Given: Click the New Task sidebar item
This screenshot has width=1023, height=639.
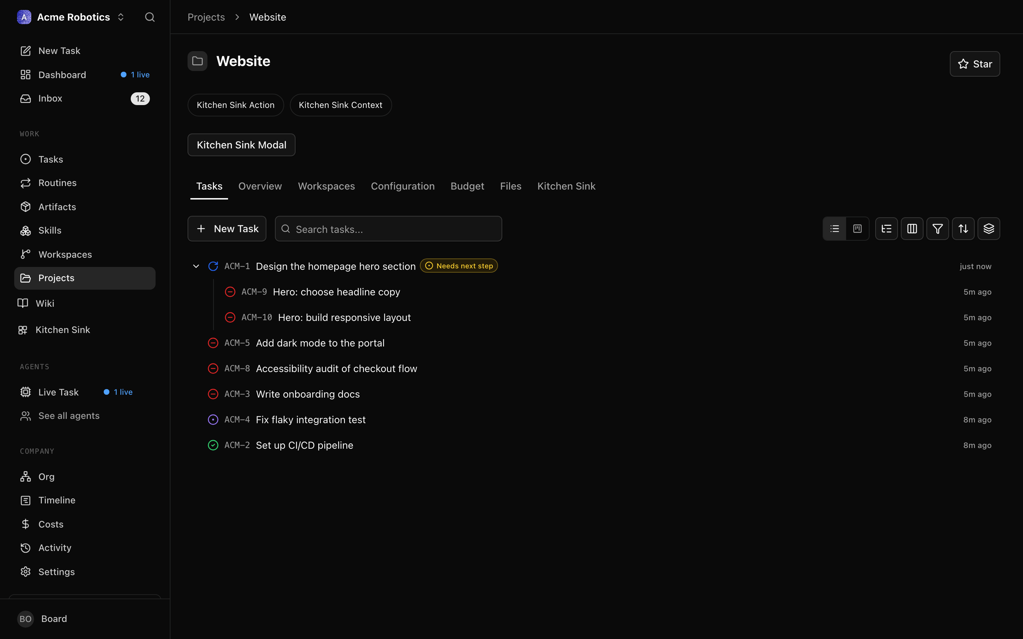Looking at the screenshot, I should [85, 51].
